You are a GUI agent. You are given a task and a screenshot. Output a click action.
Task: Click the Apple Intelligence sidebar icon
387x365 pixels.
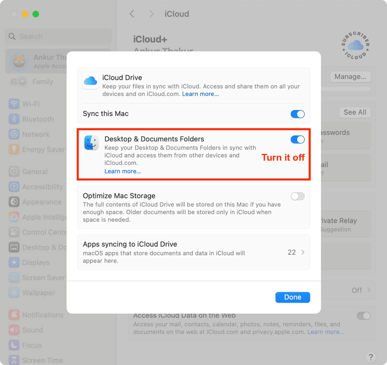click(14, 217)
